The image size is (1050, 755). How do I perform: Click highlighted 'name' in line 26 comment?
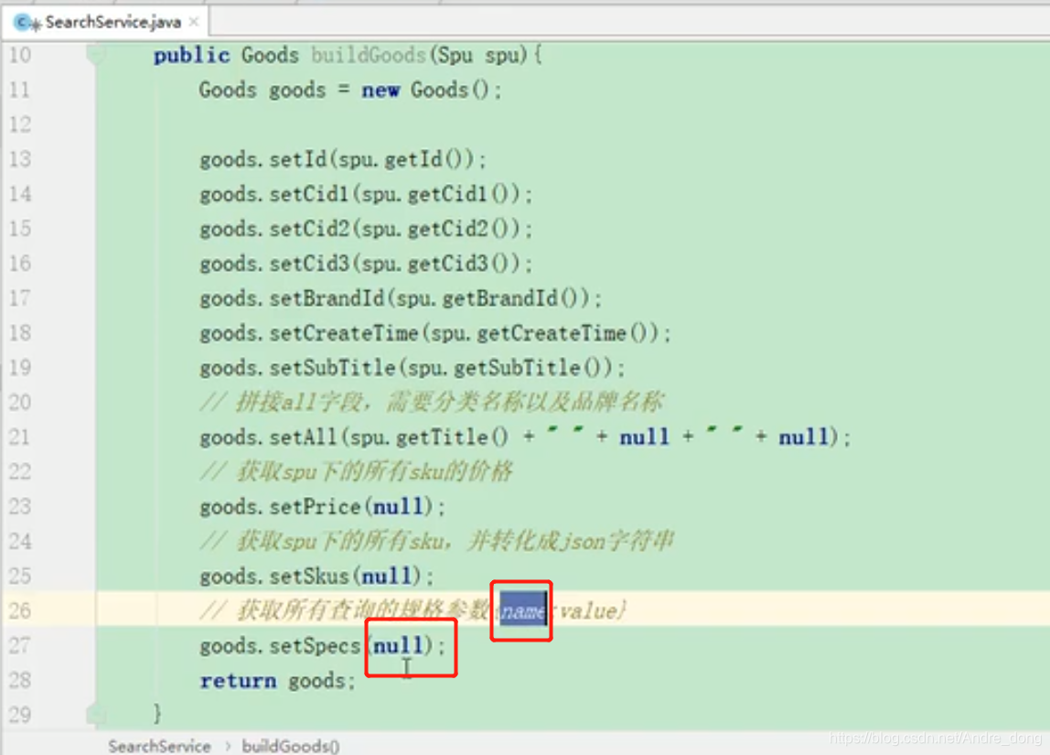point(523,610)
